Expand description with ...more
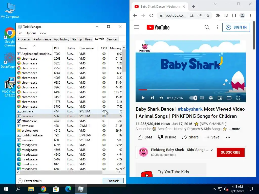Image resolution: width=259 pixels, height=194 pixels. 234,129
